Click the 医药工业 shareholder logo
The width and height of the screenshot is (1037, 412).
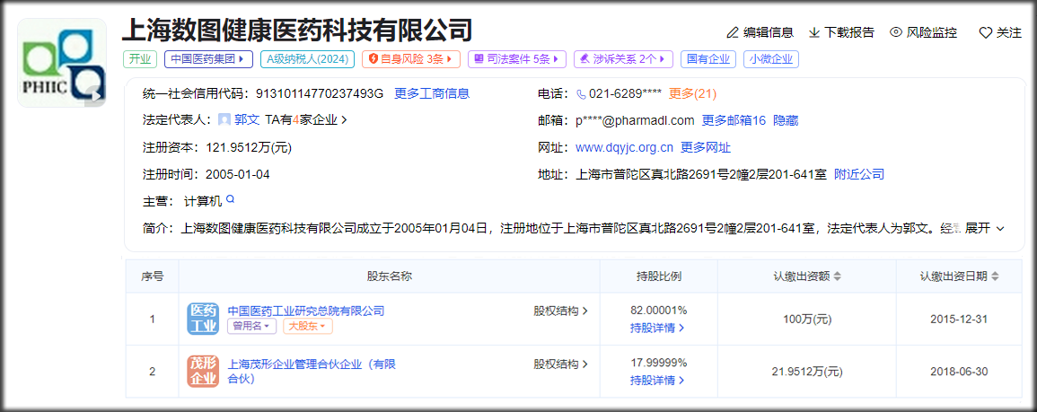tap(203, 318)
